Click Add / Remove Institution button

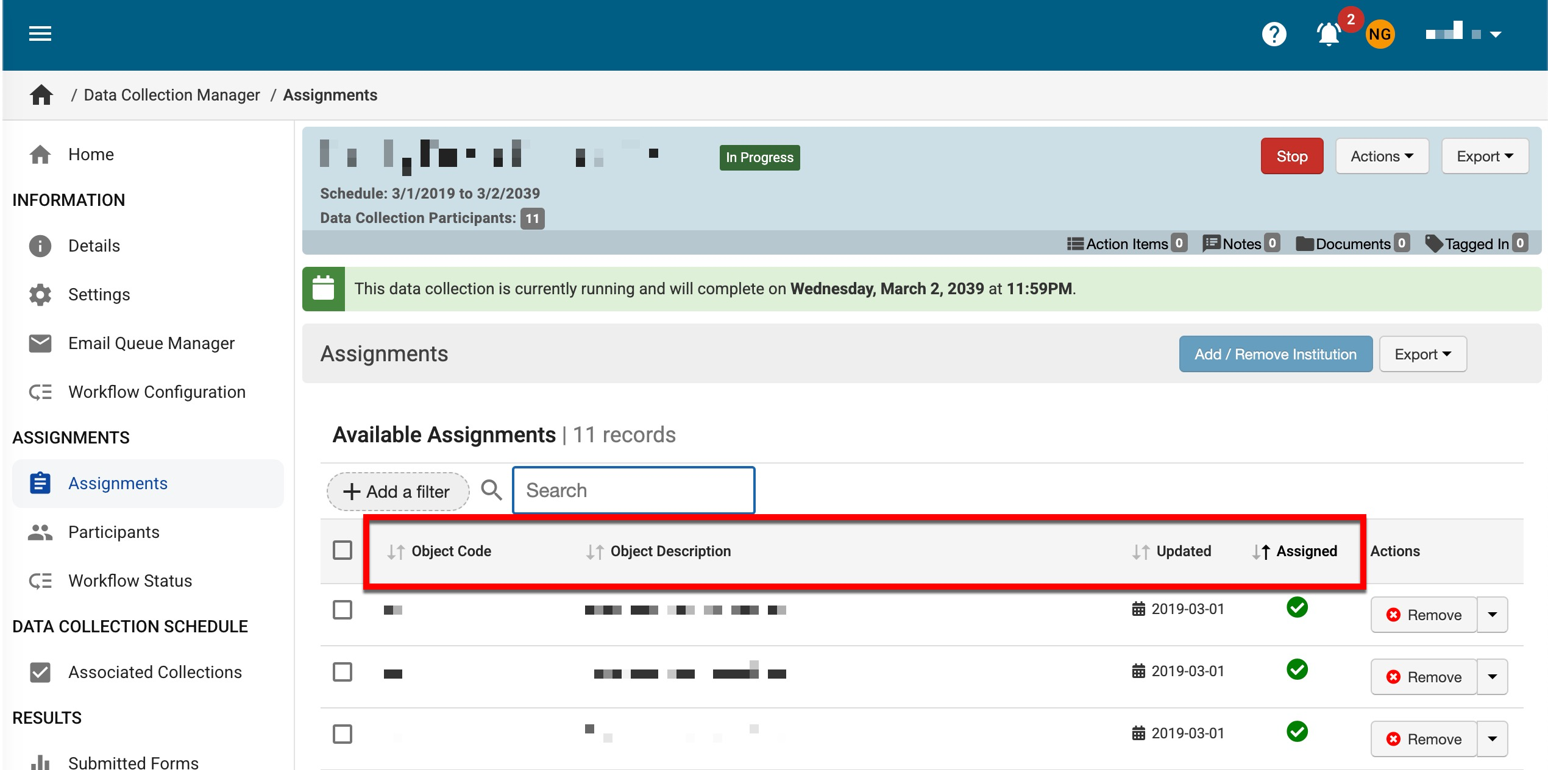point(1275,355)
